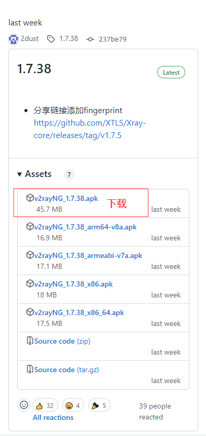Open the All reactions link
Image resolution: width=206 pixels, height=436 pixels.
[53, 417]
